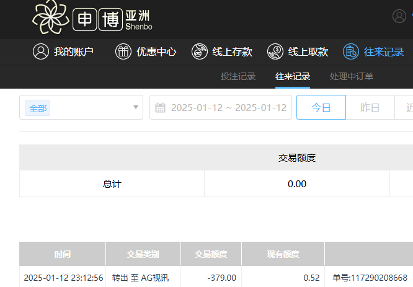Click the calendar icon in date field
This screenshot has height=287, width=413.
(160, 107)
